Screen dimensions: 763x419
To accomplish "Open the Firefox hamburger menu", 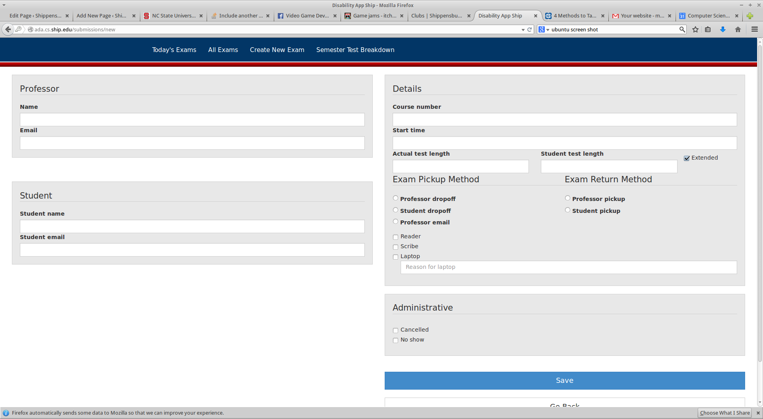I will 755,29.
